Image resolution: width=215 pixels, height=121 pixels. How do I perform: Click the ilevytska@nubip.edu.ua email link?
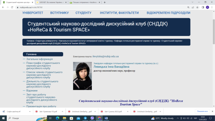click(105, 56)
